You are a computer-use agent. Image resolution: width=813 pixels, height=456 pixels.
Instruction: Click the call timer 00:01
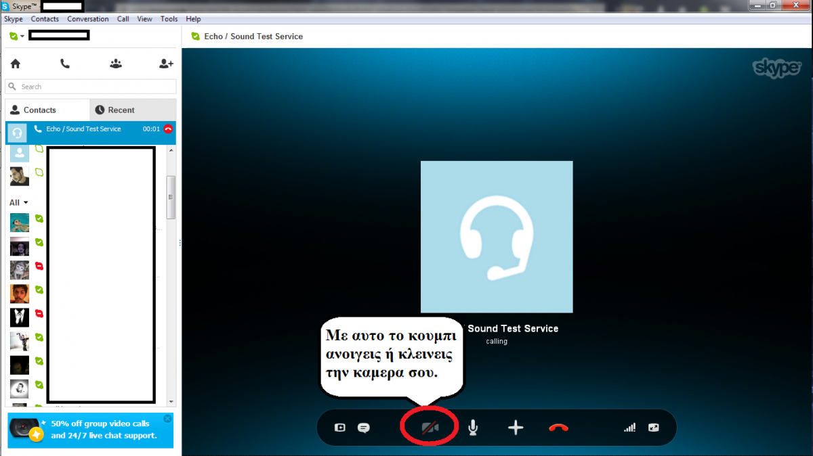[151, 129]
